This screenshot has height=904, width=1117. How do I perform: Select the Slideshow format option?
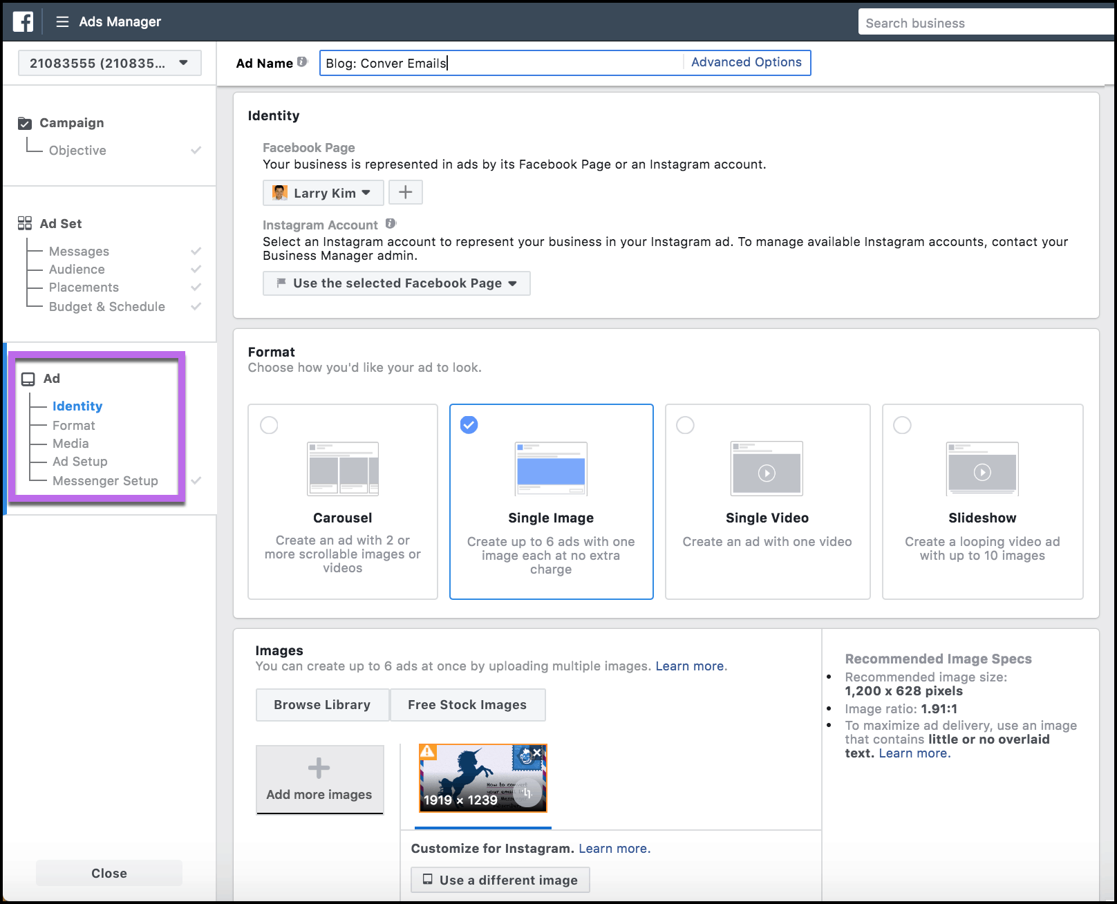click(x=901, y=425)
